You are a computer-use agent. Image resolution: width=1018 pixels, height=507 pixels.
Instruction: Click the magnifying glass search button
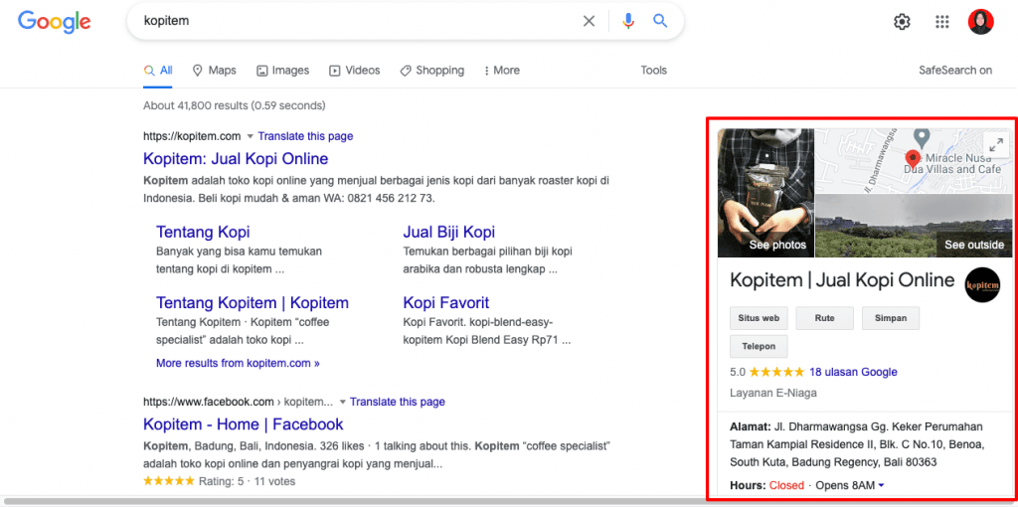660,21
